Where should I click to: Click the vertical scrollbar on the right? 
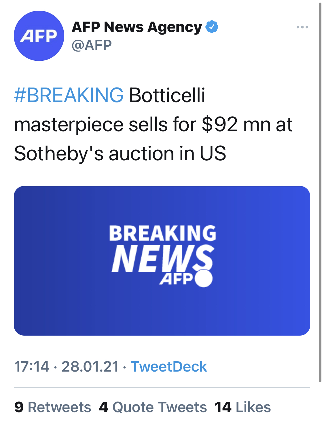[x=320, y=192]
